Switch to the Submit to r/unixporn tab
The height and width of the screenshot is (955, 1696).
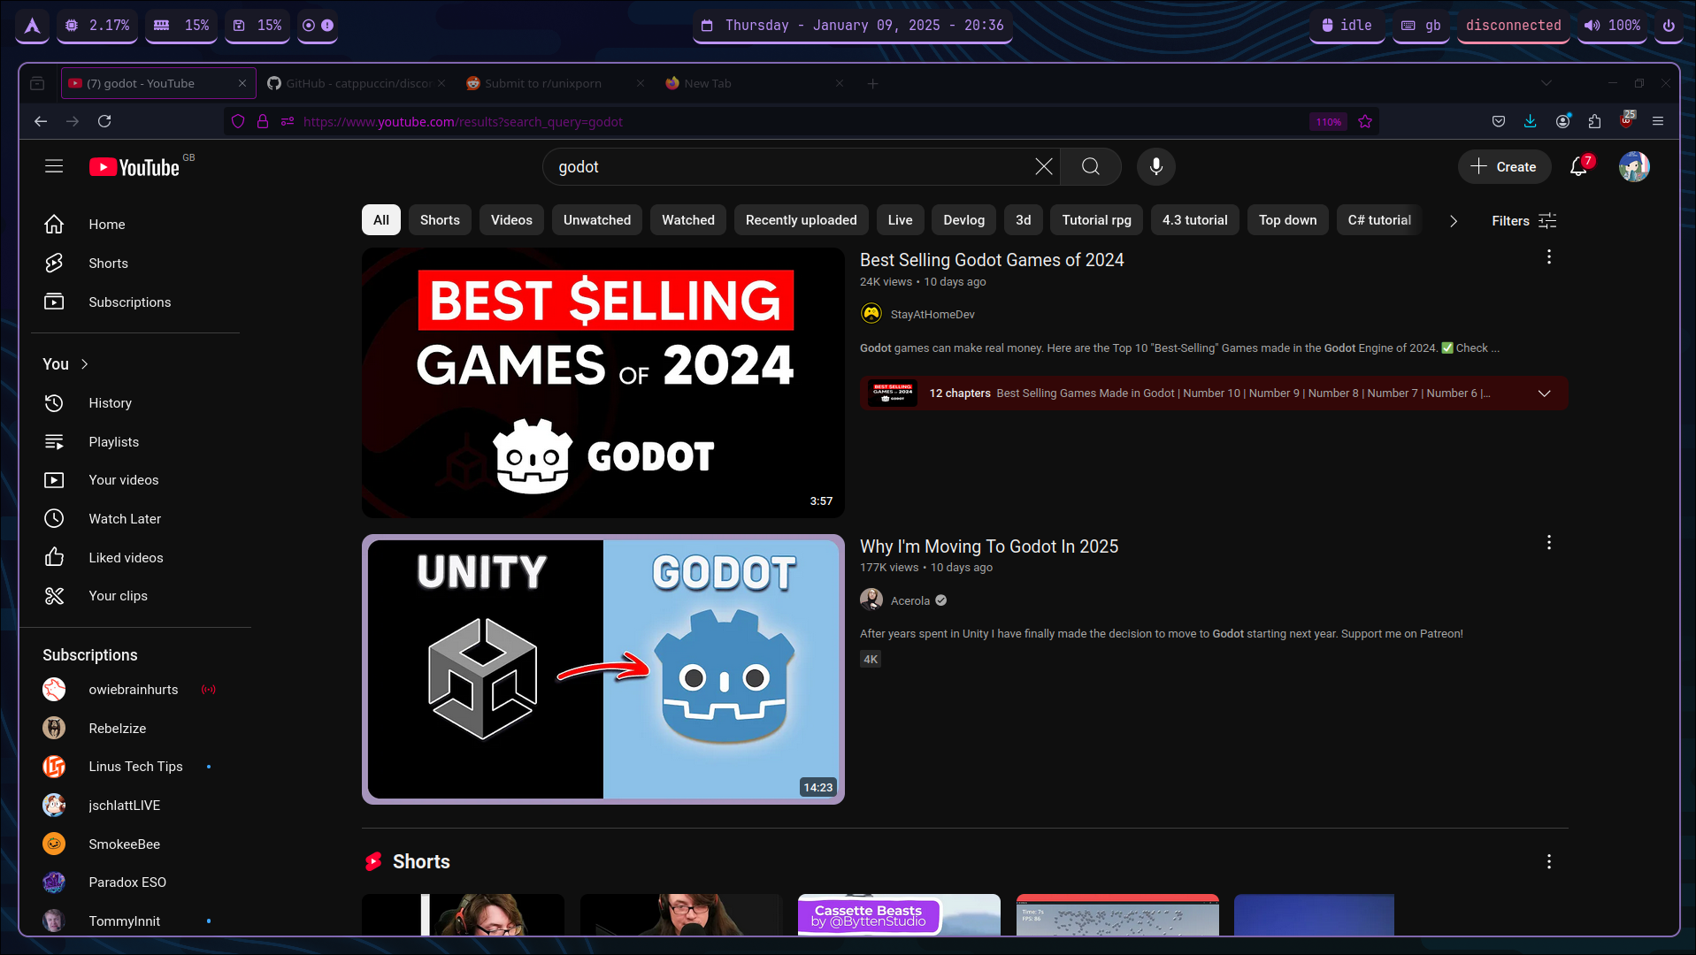click(542, 82)
